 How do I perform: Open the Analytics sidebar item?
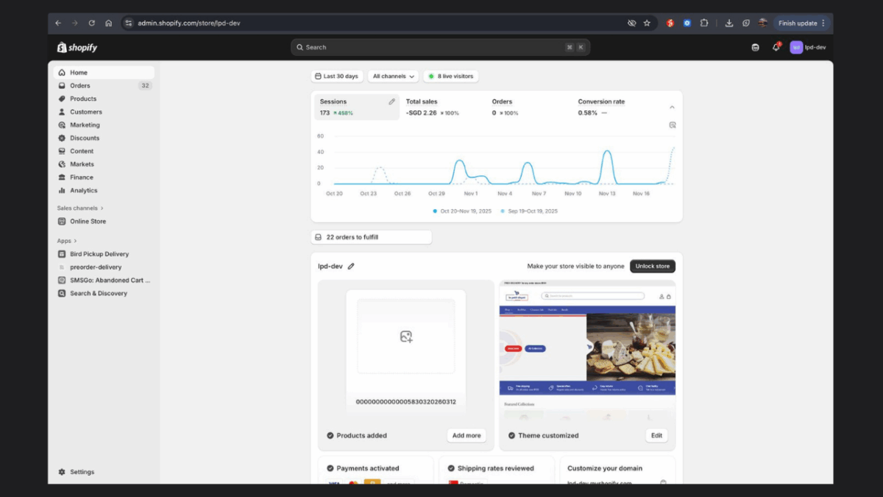[x=83, y=191]
